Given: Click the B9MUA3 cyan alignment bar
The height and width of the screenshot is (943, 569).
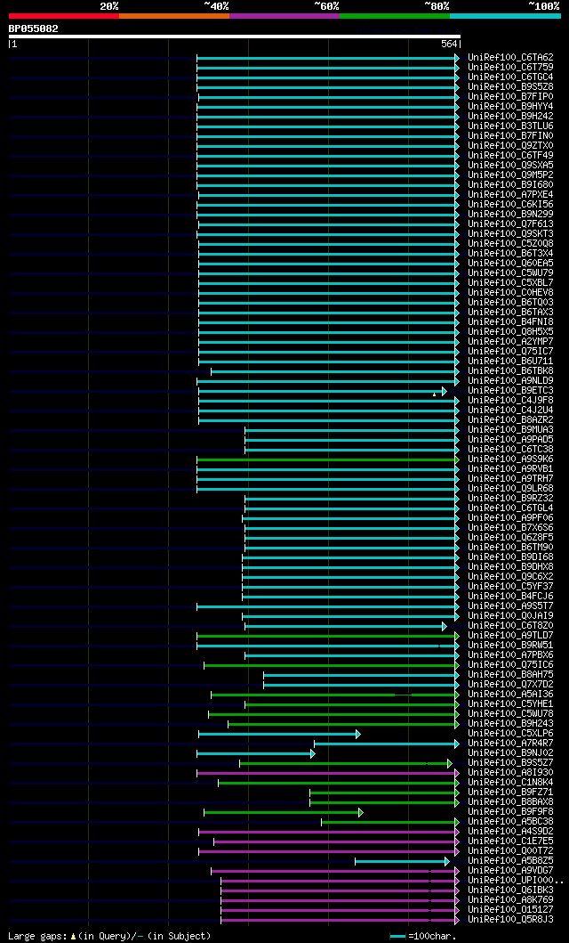Looking at the screenshot, I should 352,431.
